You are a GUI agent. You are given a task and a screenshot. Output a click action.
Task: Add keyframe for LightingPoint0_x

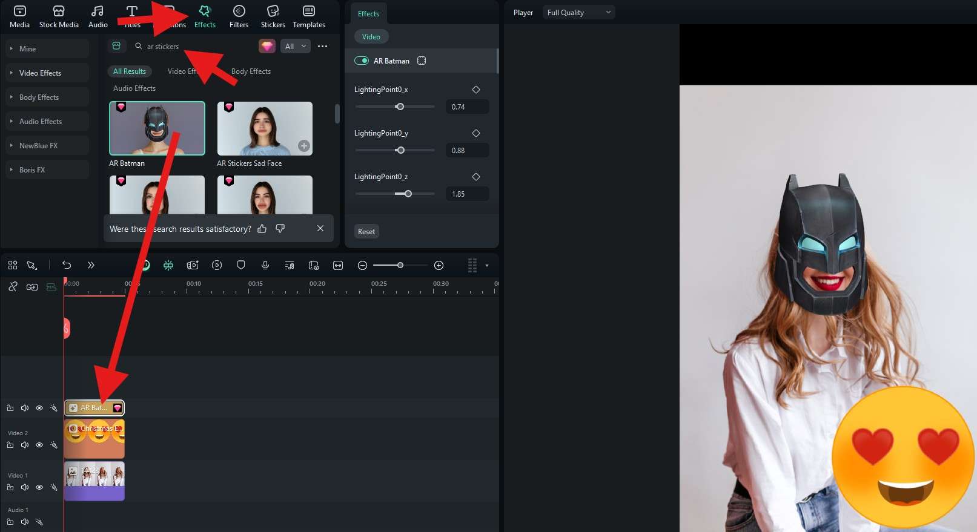click(x=476, y=90)
